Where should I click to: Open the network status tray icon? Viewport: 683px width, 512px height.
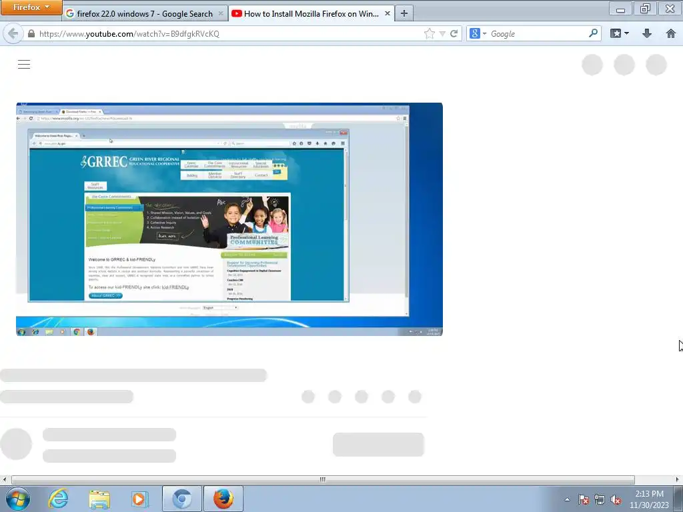(600, 499)
